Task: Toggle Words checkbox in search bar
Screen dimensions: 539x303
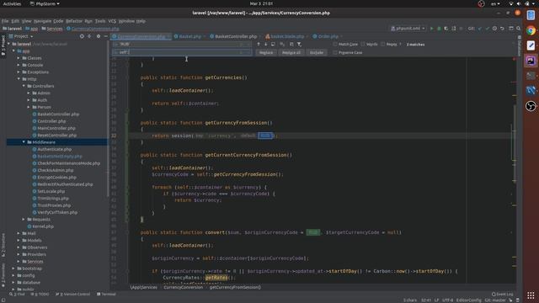Action: pos(363,45)
